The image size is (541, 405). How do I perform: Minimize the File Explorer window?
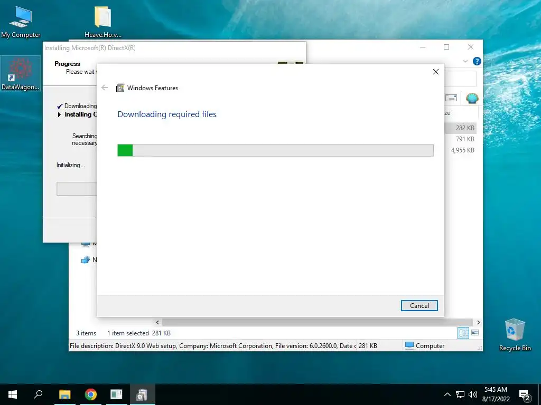423,47
